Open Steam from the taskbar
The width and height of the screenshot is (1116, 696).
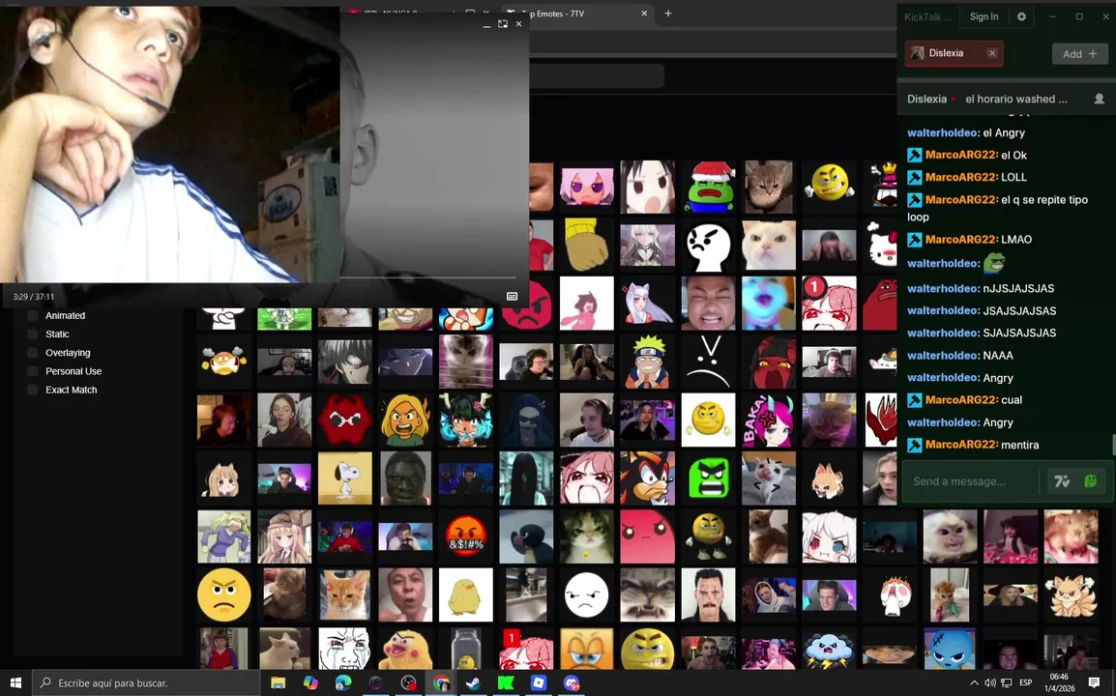[x=473, y=682]
